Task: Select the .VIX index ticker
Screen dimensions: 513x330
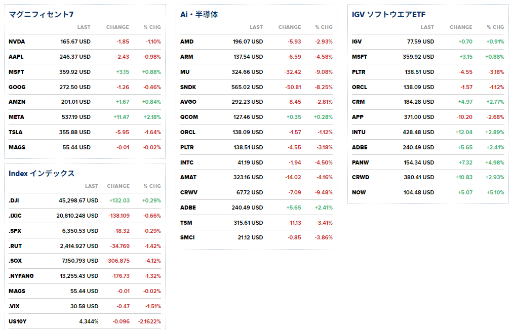Action: pyautogui.click(x=14, y=306)
